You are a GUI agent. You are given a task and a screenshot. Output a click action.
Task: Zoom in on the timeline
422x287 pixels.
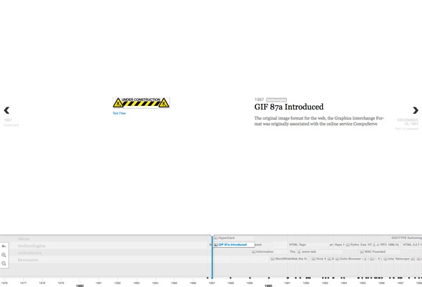[x=4, y=255]
